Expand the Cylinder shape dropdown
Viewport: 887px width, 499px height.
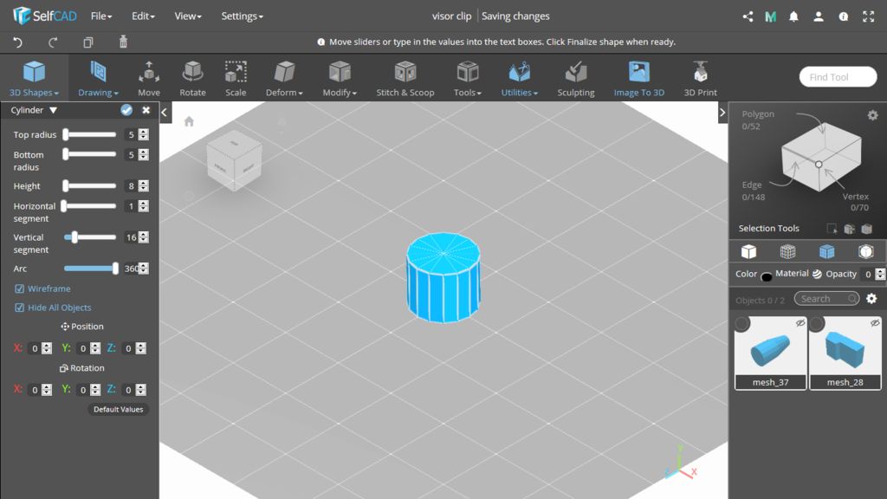tap(53, 110)
